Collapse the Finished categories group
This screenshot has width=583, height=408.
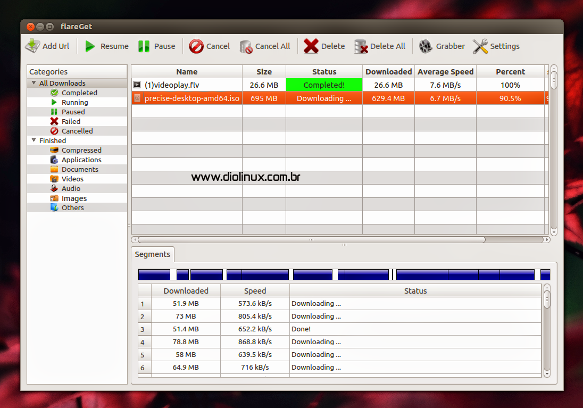34,140
